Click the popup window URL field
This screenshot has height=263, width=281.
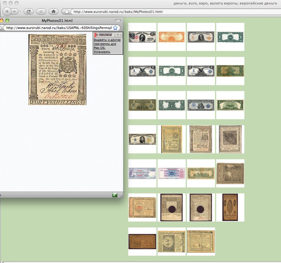click(59, 28)
